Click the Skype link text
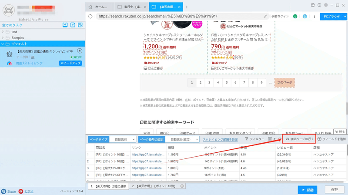 point(12,192)
